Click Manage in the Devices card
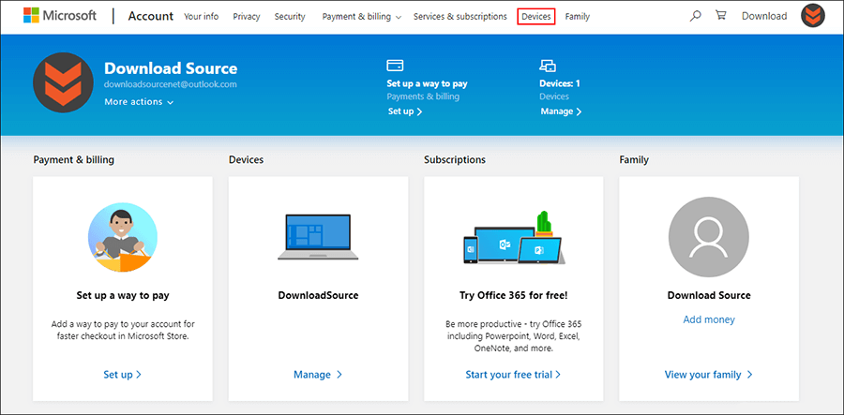The image size is (844, 415). pyautogui.click(x=318, y=375)
